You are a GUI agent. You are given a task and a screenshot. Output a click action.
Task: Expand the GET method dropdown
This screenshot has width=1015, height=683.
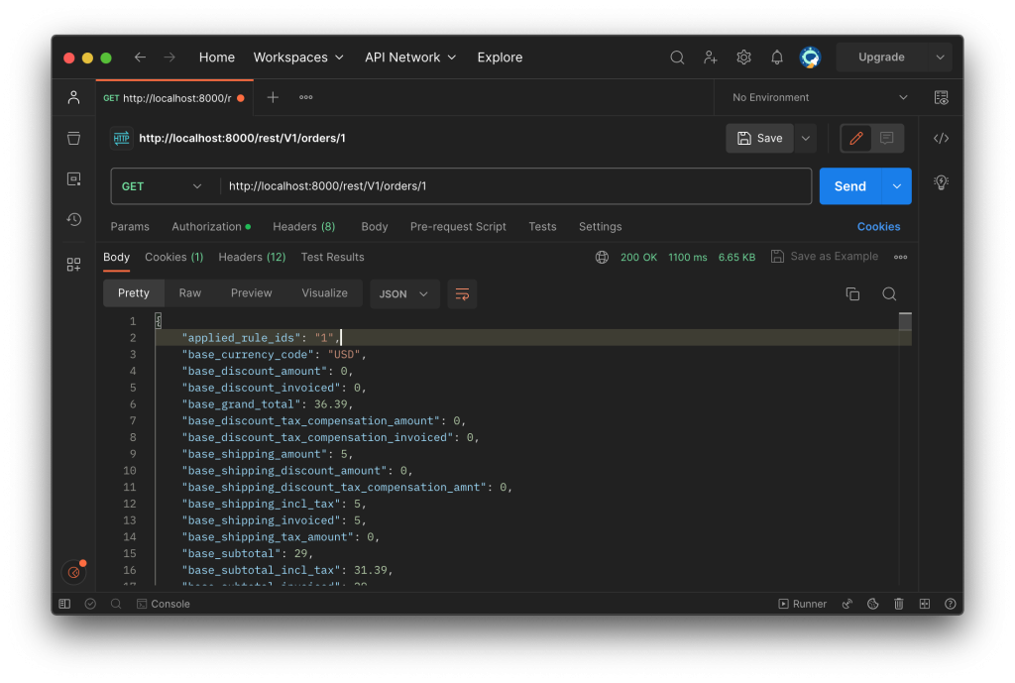(164, 185)
